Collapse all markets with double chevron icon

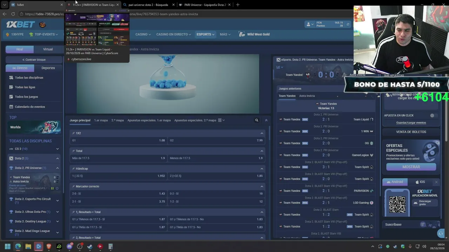point(266,120)
